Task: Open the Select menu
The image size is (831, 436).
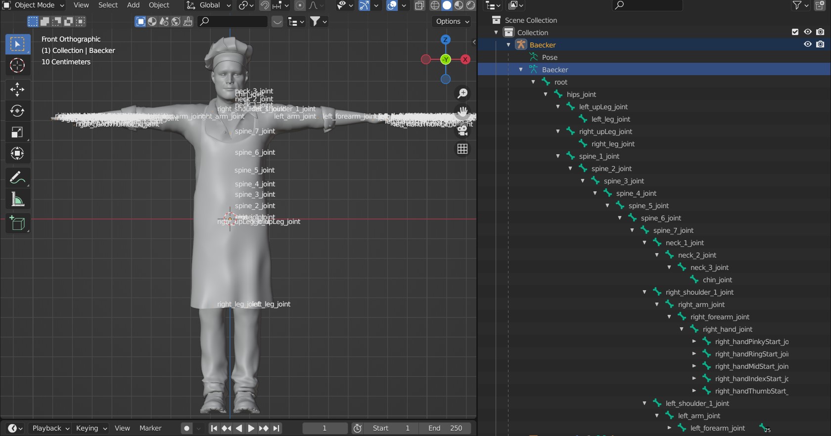Action: (x=108, y=5)
